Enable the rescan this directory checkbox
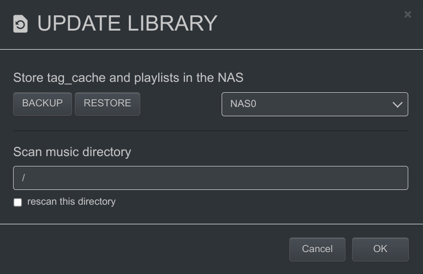Viewport: 423px width, 274px height. [x=18, y=202]
